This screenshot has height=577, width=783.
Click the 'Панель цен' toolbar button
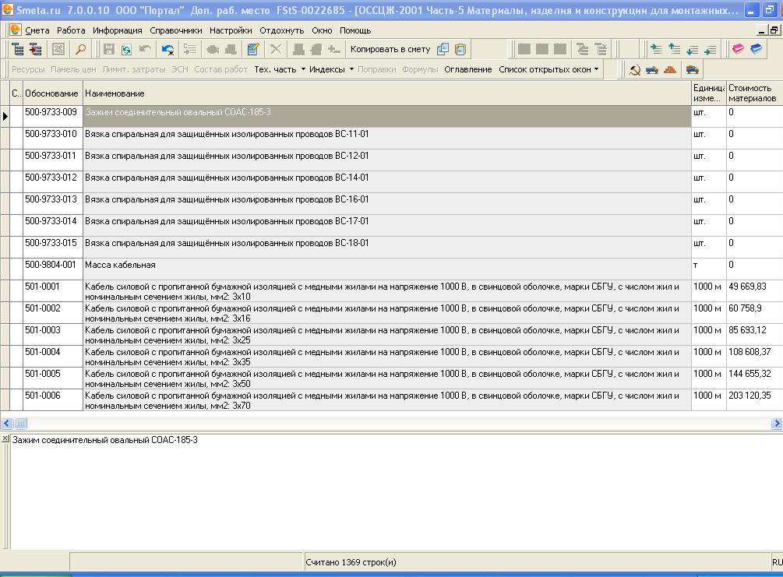(x=73, y=69)
